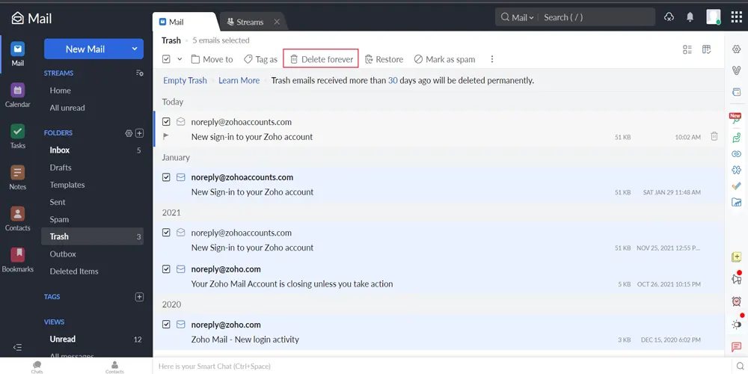
Task: Click the Restore button
Action: click(x=384, y=59)
